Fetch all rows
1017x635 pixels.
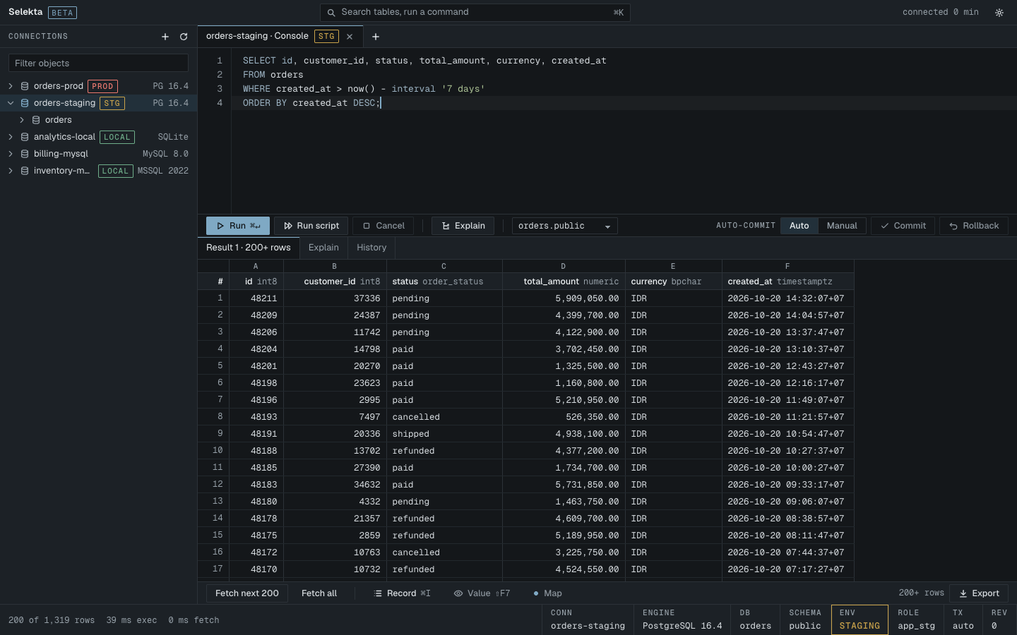click(319, 593)
